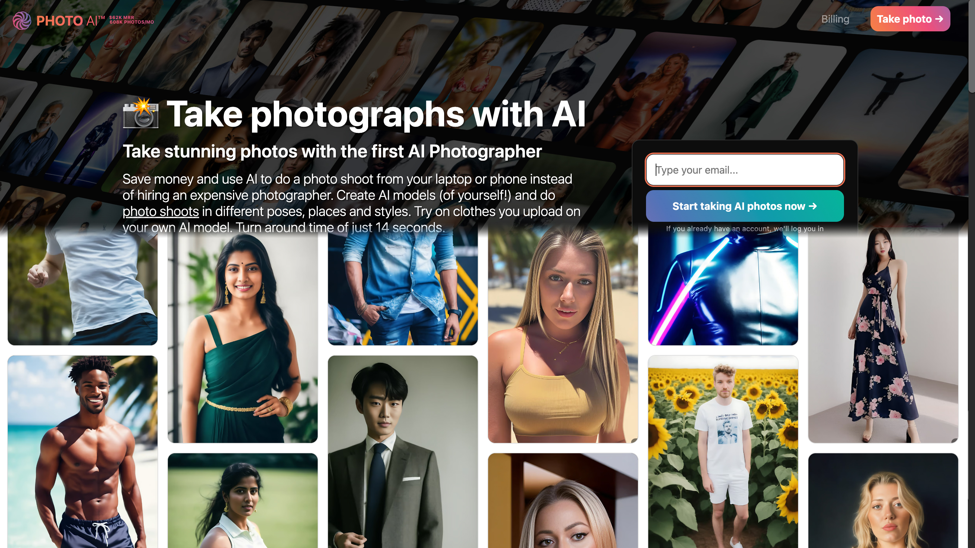
Task: Click Start taking AI photos now
Action: pos(744,206)
